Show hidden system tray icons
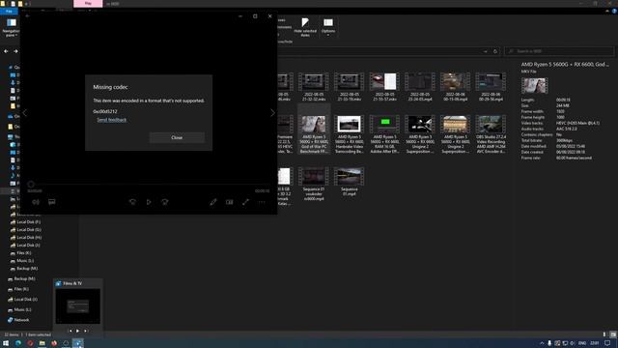Viewport: 618px width, 348px height. pyautogui.click(x=542, y=343)
